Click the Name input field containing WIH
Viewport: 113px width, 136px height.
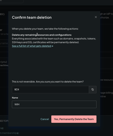coord(54,104)
